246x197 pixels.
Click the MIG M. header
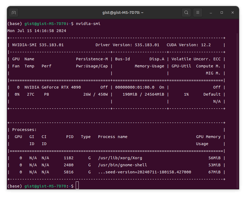pos(213,73)
